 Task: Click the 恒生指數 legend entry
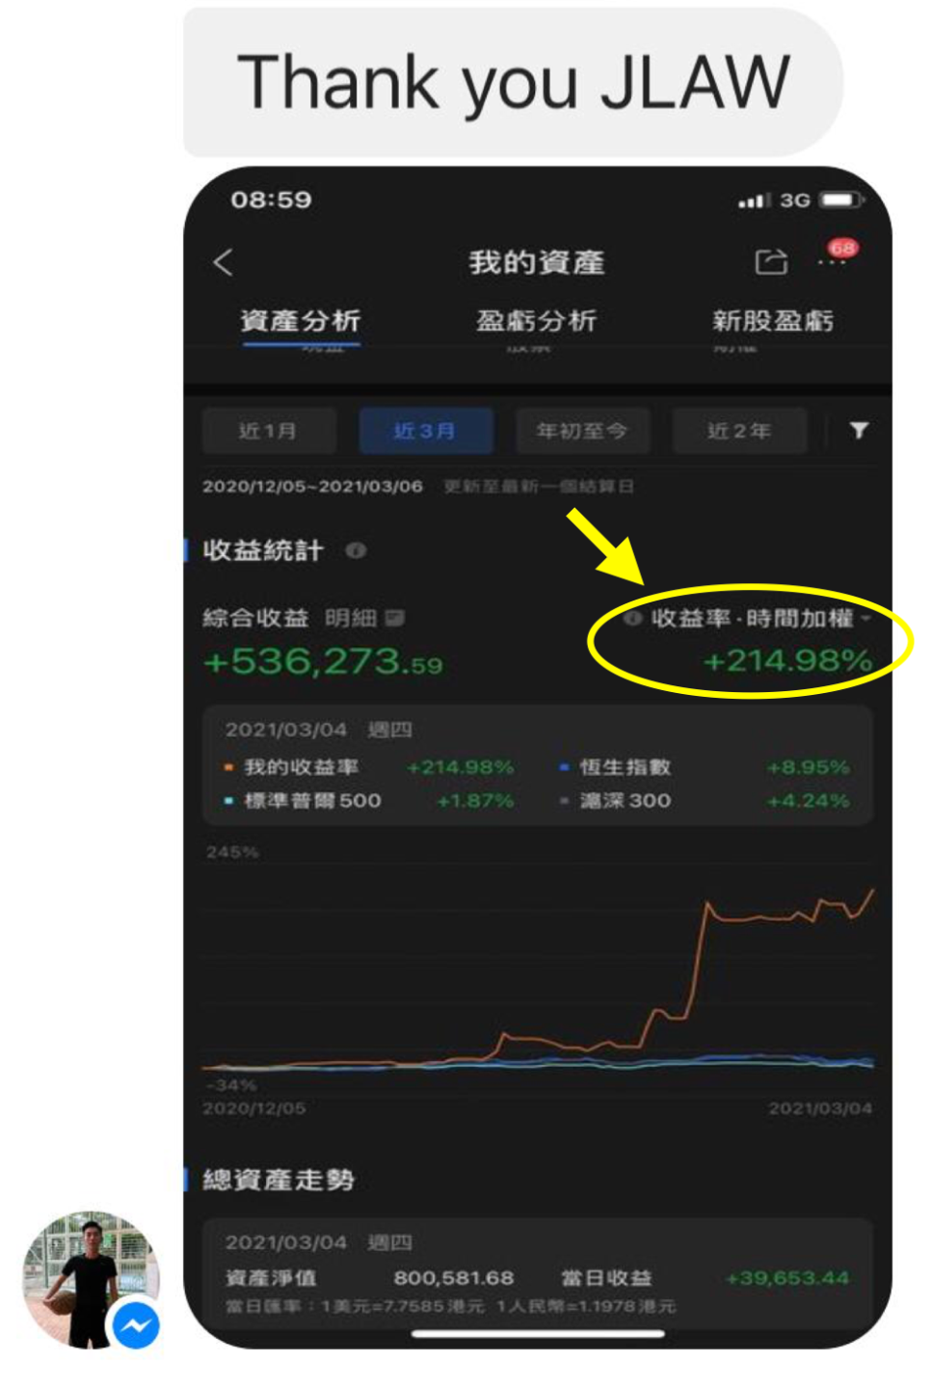(x=625, y=767)
